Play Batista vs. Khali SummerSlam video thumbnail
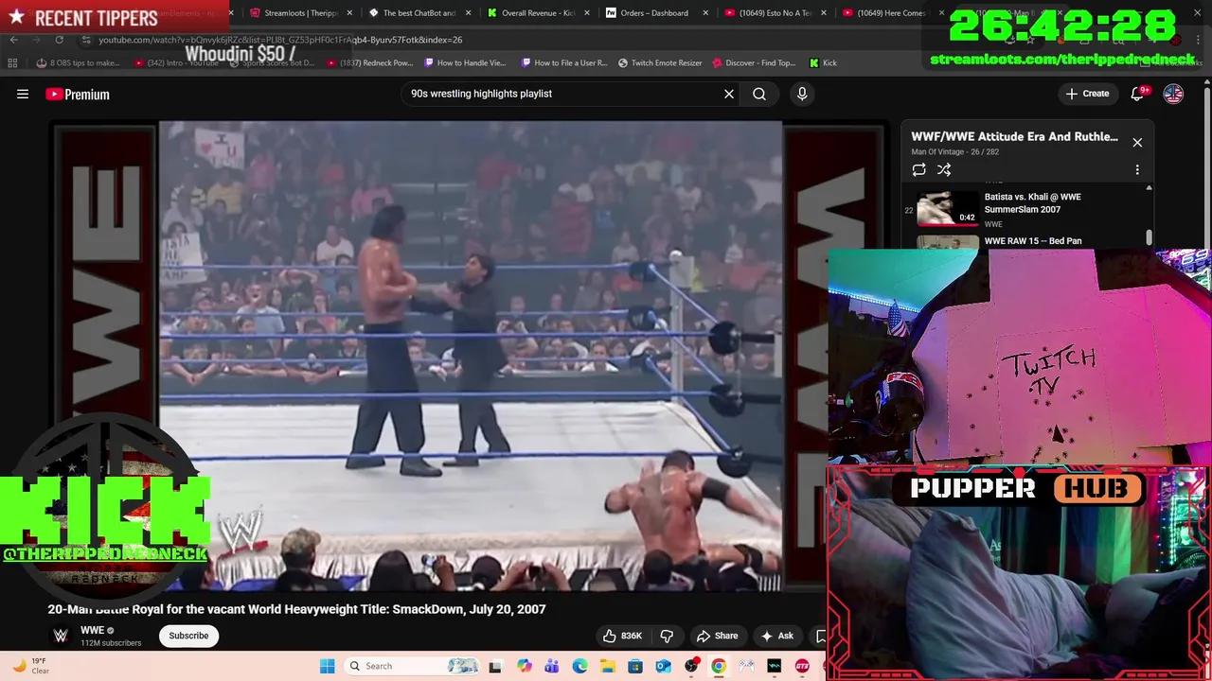1212x681 pixels. [x=948, y=209]
